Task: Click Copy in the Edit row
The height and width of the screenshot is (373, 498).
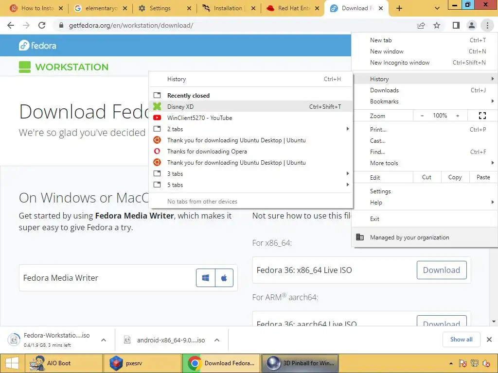Action: pyautogui.click(x=455, y=177)
